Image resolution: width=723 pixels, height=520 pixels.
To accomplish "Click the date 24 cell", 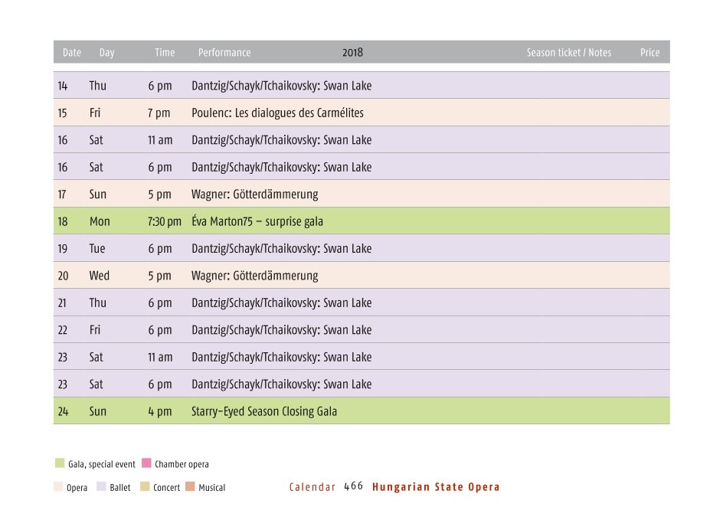I will pos(63,411).
